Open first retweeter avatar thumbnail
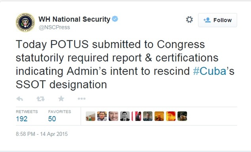Screen dimensions: 251x152 [x=91, y=116]
